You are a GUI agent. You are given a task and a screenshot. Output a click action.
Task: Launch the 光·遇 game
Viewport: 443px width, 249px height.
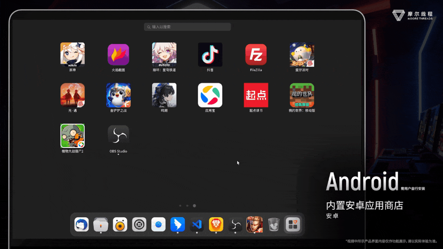tap(72, 95)
